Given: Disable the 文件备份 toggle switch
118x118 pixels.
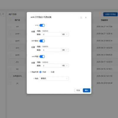Looking at the screenshot, I should pos(42,41).
